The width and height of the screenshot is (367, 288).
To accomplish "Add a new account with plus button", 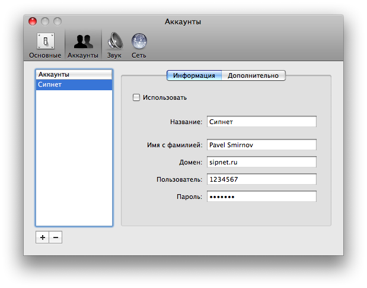I will pyautogui.click(x=42, y=238).
